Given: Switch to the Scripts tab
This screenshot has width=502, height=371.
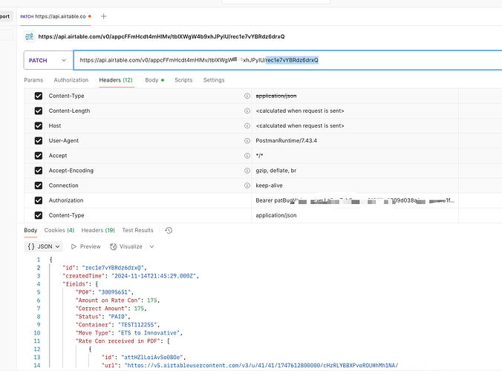Looking at the screenshot, I should pyautogui.click(x=183, y=80).
